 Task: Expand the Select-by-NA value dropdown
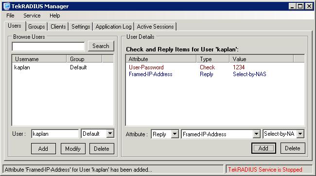[x=300, y=134]
